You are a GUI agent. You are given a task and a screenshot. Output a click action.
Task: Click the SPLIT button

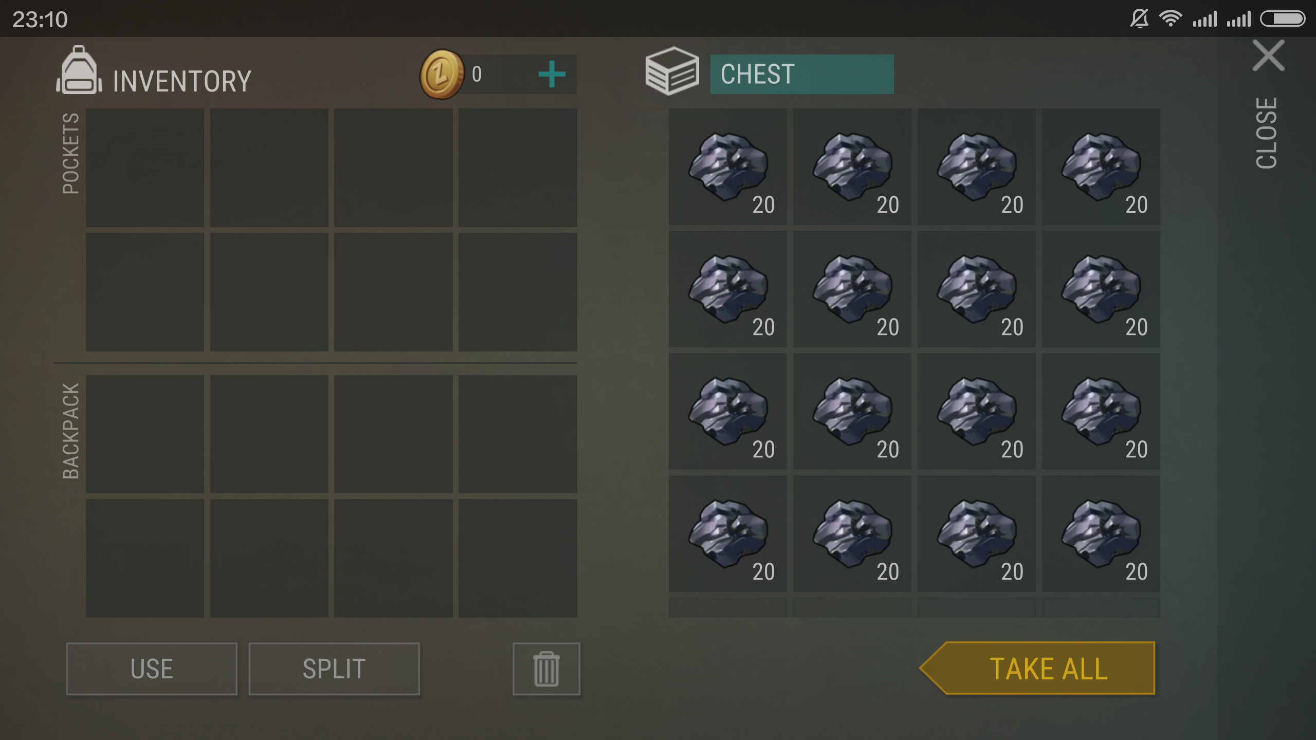coord(334,669)
